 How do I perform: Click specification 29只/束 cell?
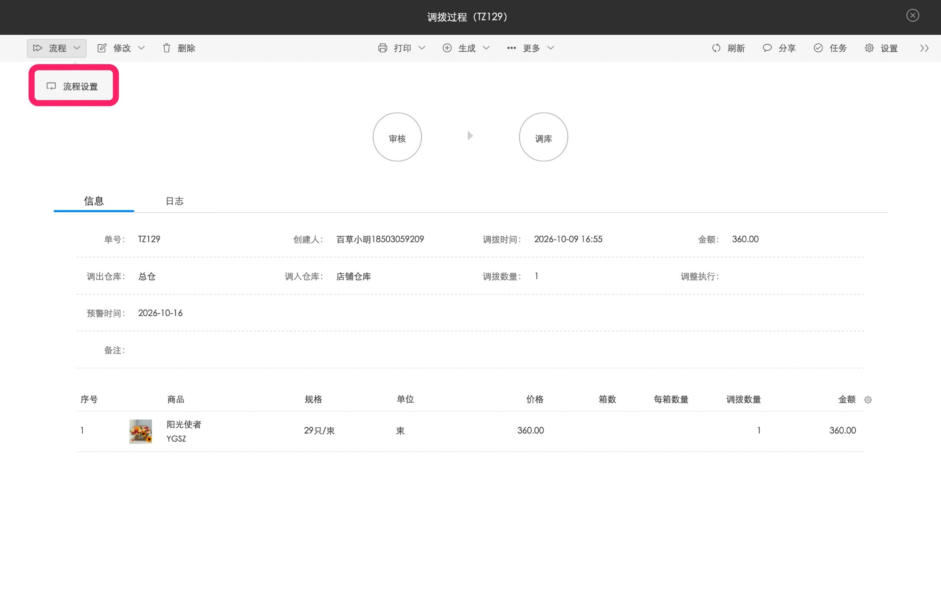click(x=319, y=431)
